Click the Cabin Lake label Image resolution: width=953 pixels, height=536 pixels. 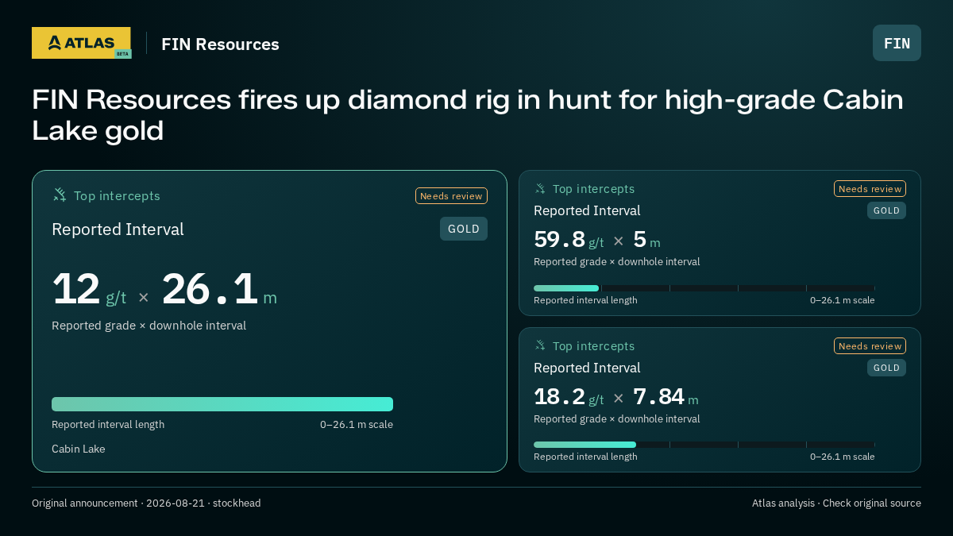[x=79, y=449]
